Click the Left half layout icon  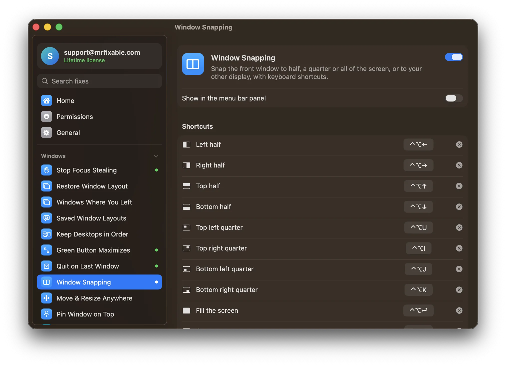click(186, 144)
